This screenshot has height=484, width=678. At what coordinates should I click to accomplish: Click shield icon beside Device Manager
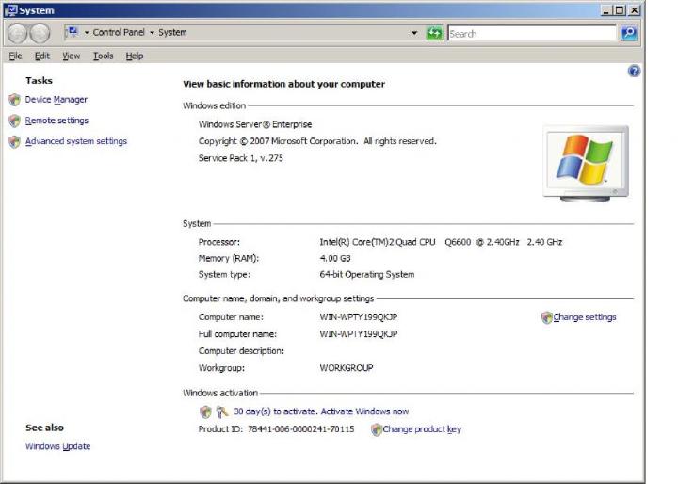tap(15, 100)
